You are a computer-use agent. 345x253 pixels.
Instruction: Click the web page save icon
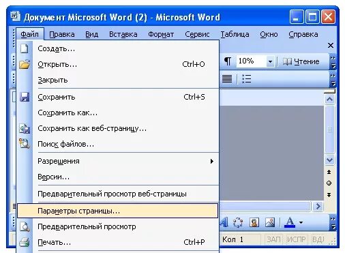(25, 128)
